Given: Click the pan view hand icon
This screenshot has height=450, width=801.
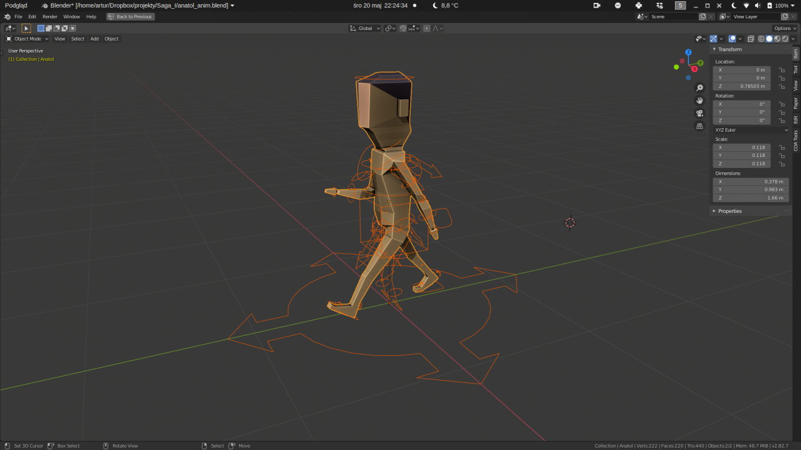Looking at the screenshot, I should (700, 101).
